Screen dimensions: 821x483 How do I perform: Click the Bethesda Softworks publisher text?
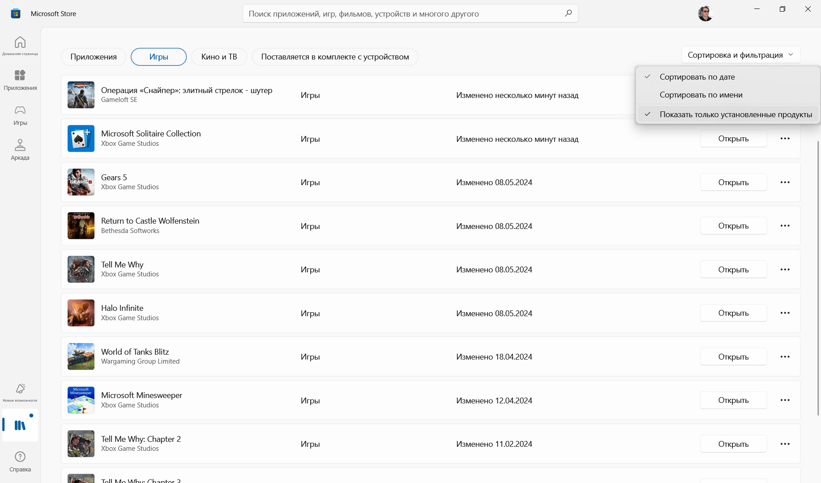(x=130, y=231)
